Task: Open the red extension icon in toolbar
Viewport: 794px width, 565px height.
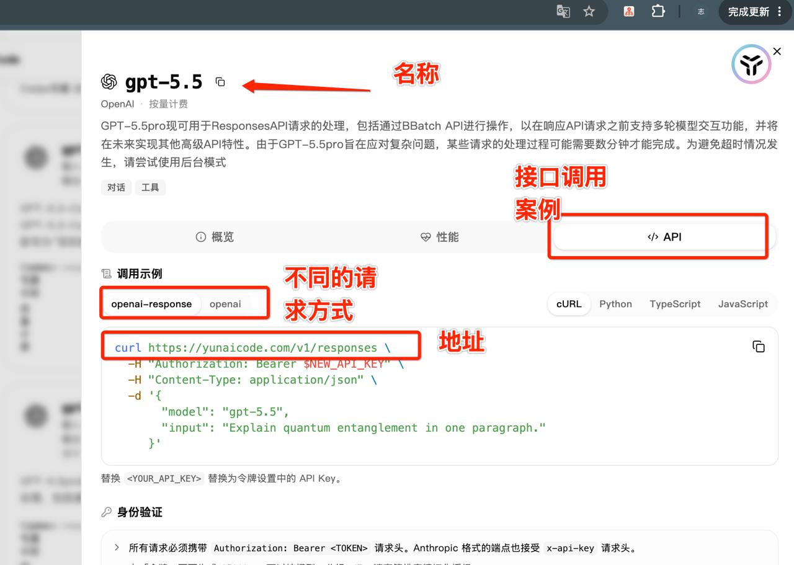Action: pos(629,12)
